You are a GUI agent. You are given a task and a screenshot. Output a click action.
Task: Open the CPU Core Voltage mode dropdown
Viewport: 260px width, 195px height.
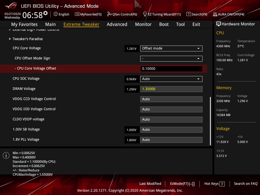pyautogui.click(x=171, y=48)
